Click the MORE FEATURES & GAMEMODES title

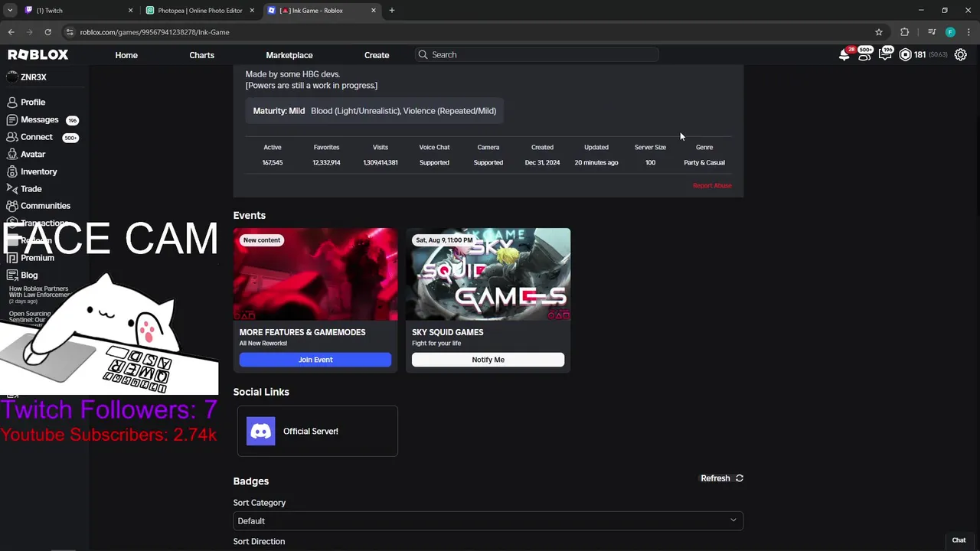click(302, 332)
